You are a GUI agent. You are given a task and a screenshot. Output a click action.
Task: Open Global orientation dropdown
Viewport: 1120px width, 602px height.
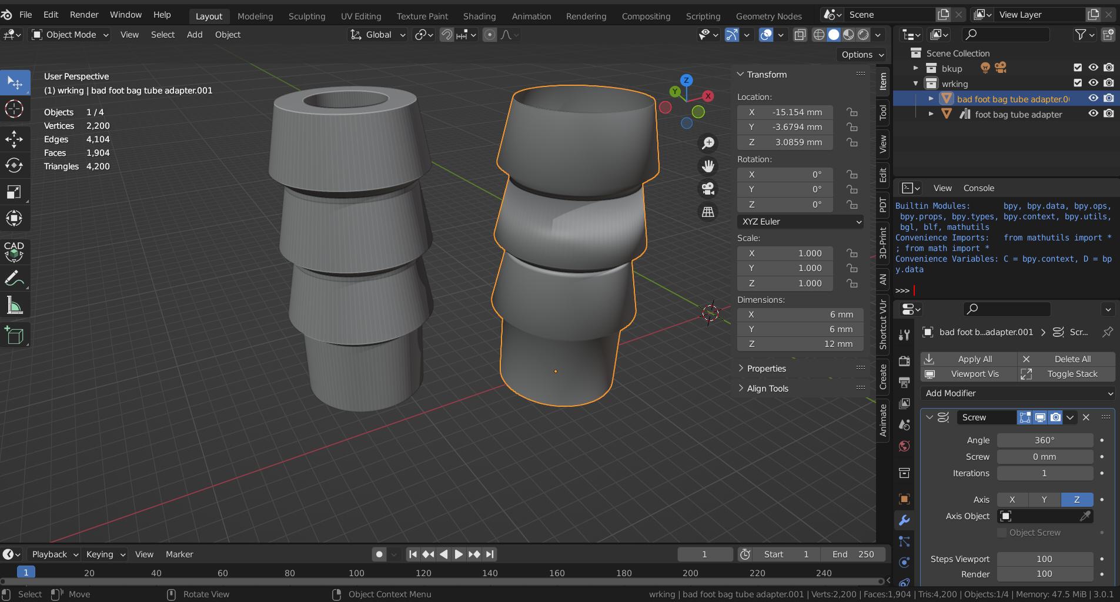[x=378, y=35]
